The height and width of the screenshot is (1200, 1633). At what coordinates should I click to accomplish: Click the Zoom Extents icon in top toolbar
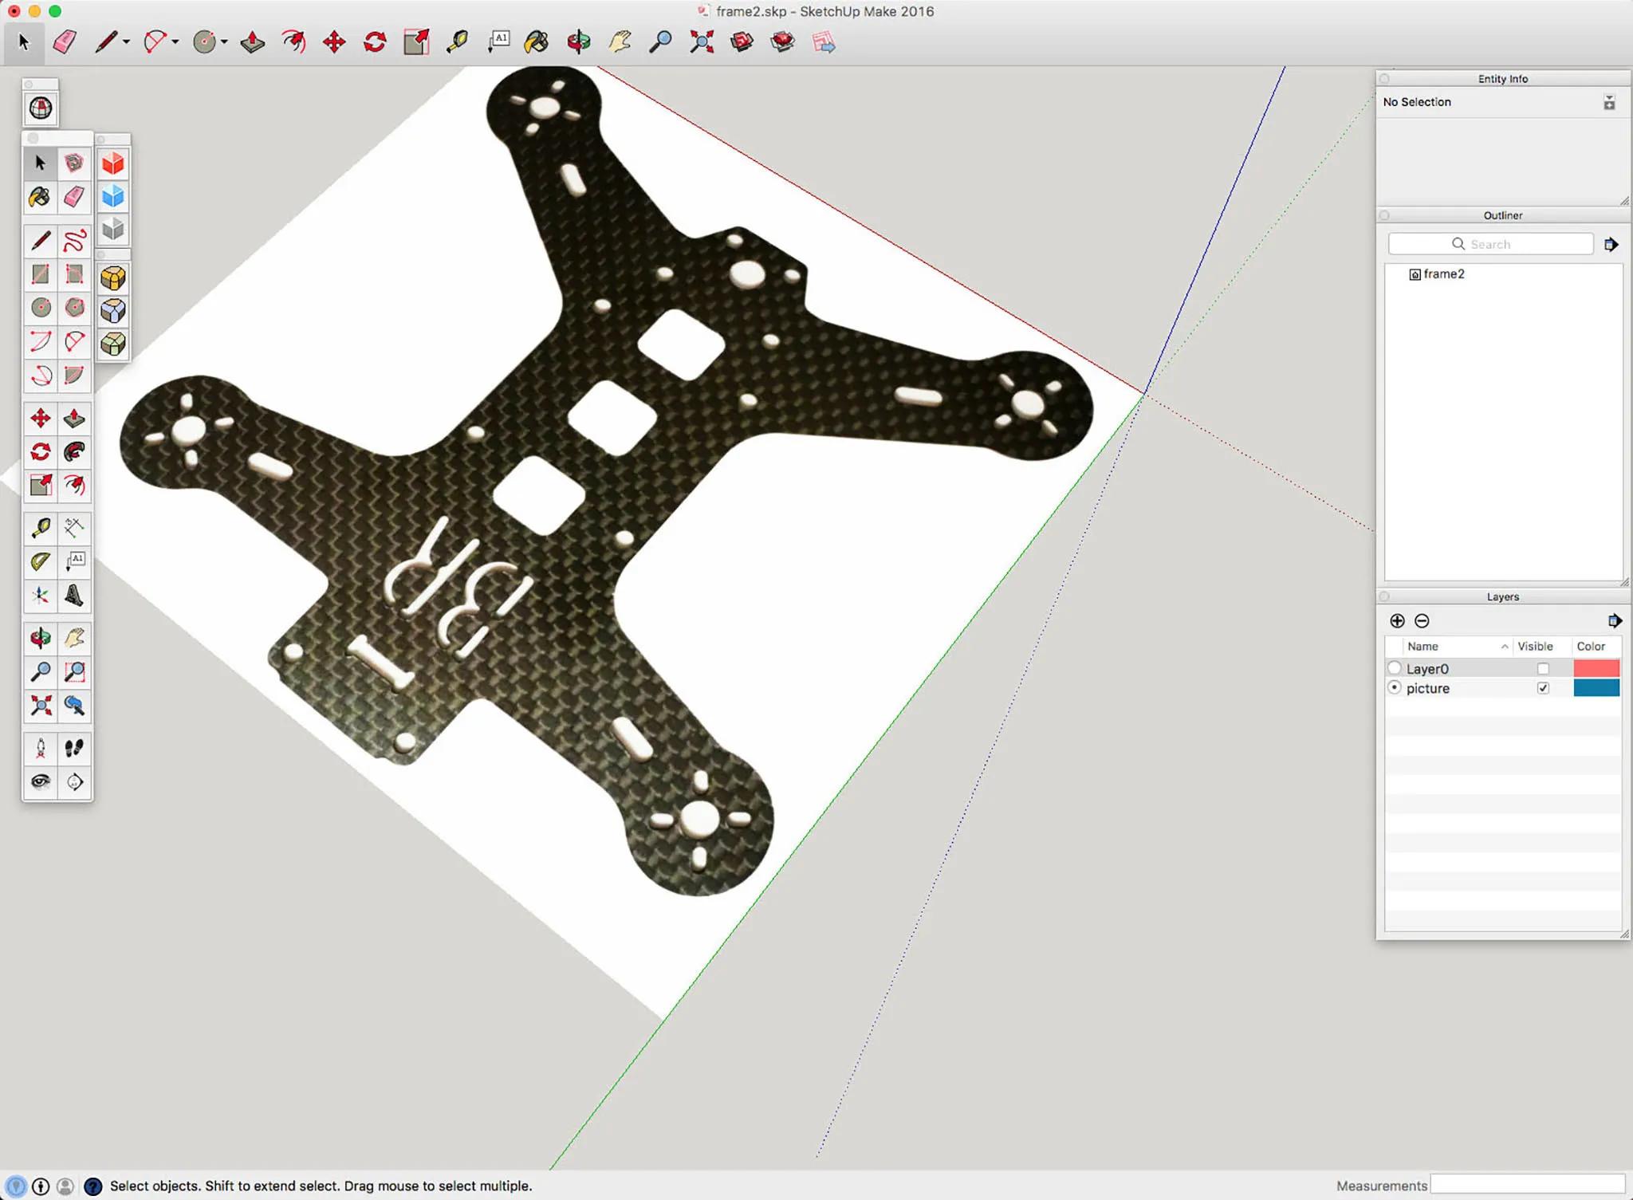[x=701, y=41]
